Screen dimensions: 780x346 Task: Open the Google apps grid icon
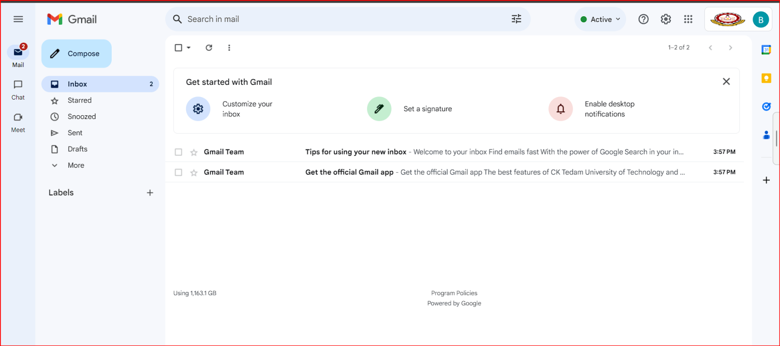tap(688, 19)
